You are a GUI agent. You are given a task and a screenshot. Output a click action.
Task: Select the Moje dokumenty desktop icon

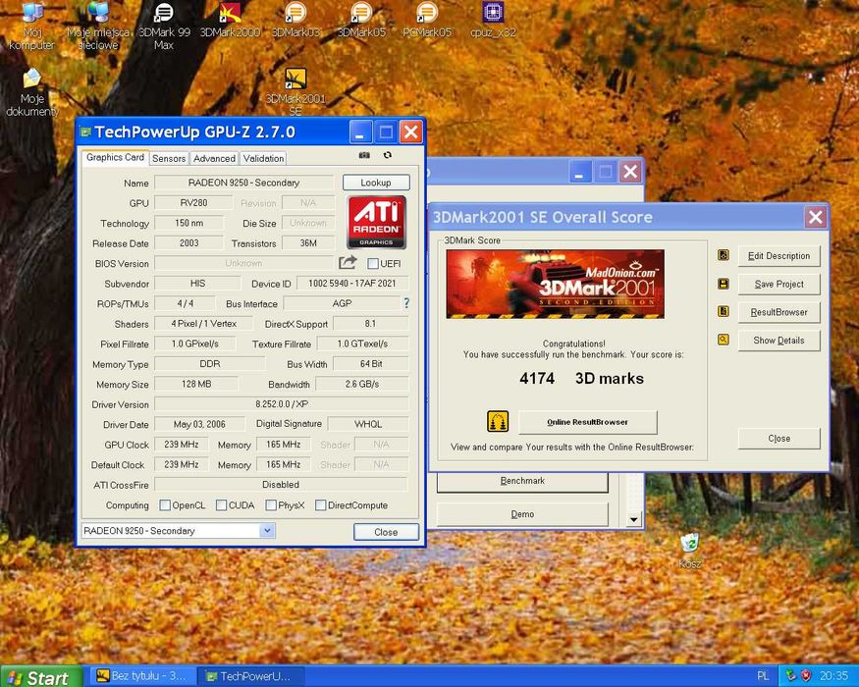[31, 92]
